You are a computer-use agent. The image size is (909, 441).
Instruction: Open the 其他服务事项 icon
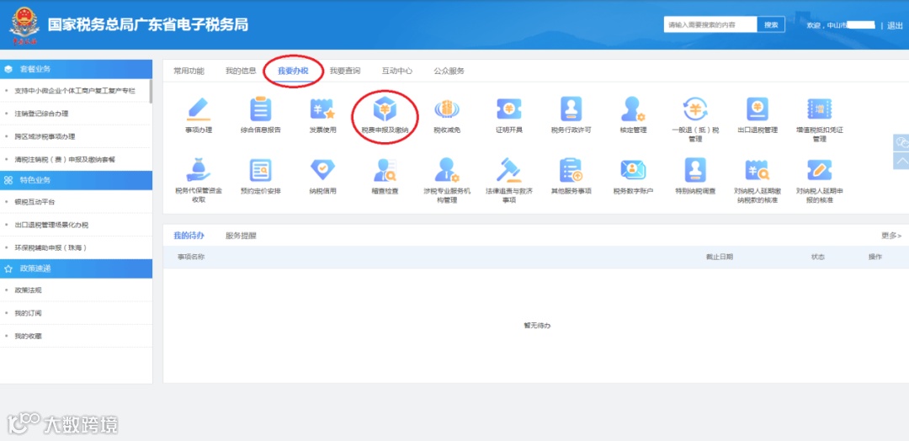[571, 170]
